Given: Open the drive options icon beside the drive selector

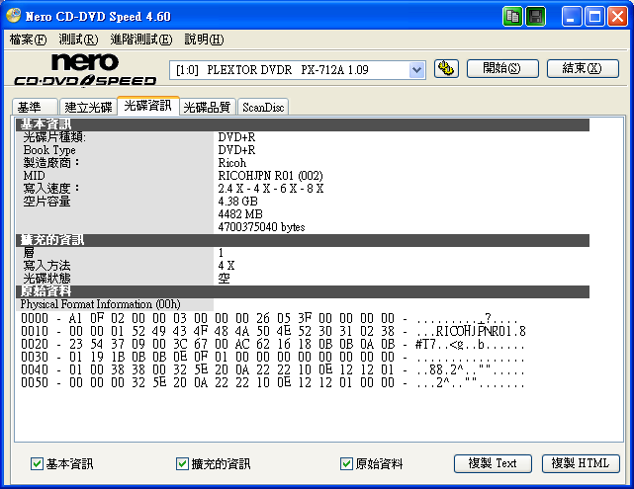Looking at the screenshot, I should pos(446,68).
